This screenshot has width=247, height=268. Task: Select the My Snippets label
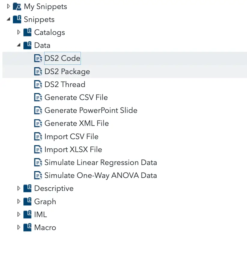pos(45,7)
